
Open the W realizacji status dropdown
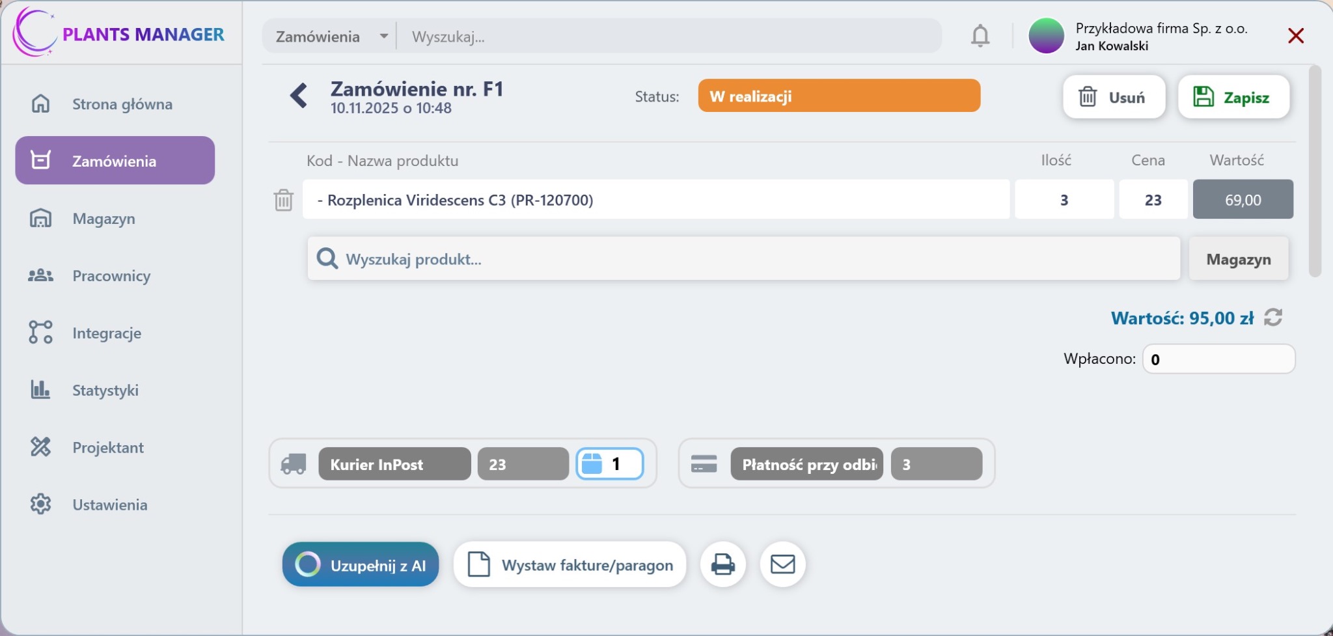838,96
